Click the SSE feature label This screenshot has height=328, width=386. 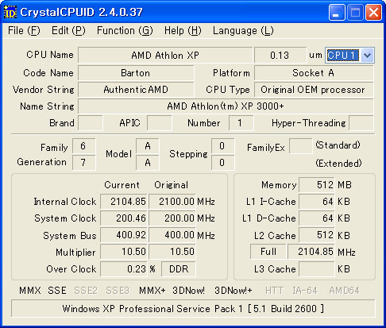pyautogui.click(x=57, y=291)
